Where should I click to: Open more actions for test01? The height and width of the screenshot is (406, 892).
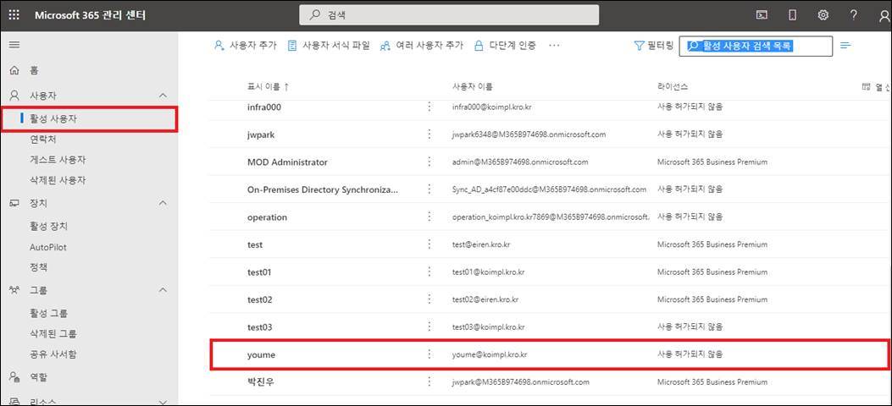pos(429,272)
